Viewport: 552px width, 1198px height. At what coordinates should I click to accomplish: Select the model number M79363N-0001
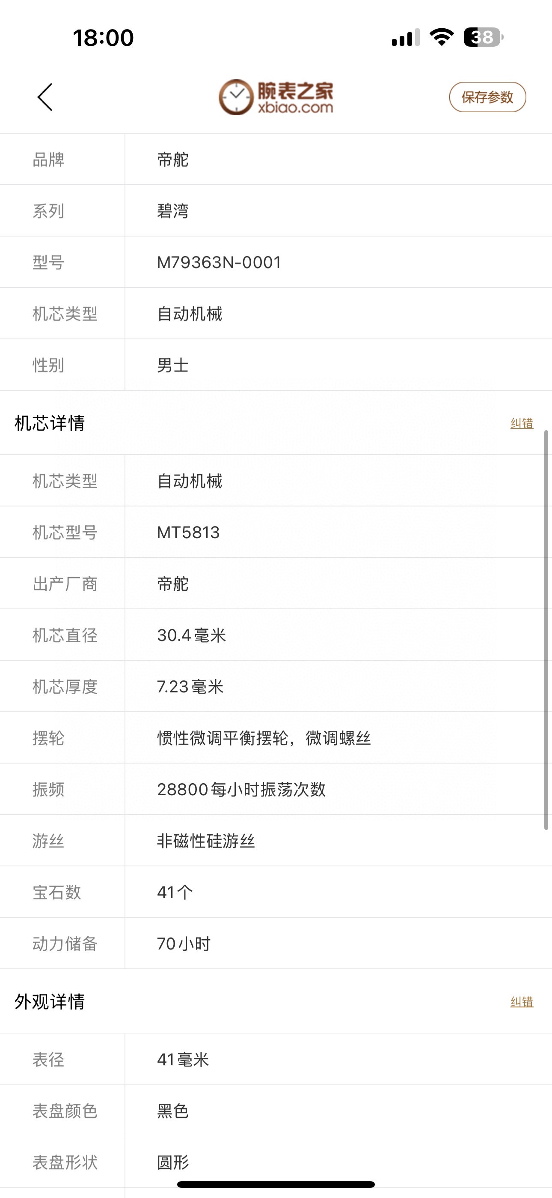click(x=220, y=262)
